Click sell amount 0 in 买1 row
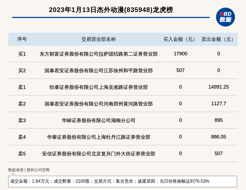Viewport: 246px width, 190px height. pos(219,54)
